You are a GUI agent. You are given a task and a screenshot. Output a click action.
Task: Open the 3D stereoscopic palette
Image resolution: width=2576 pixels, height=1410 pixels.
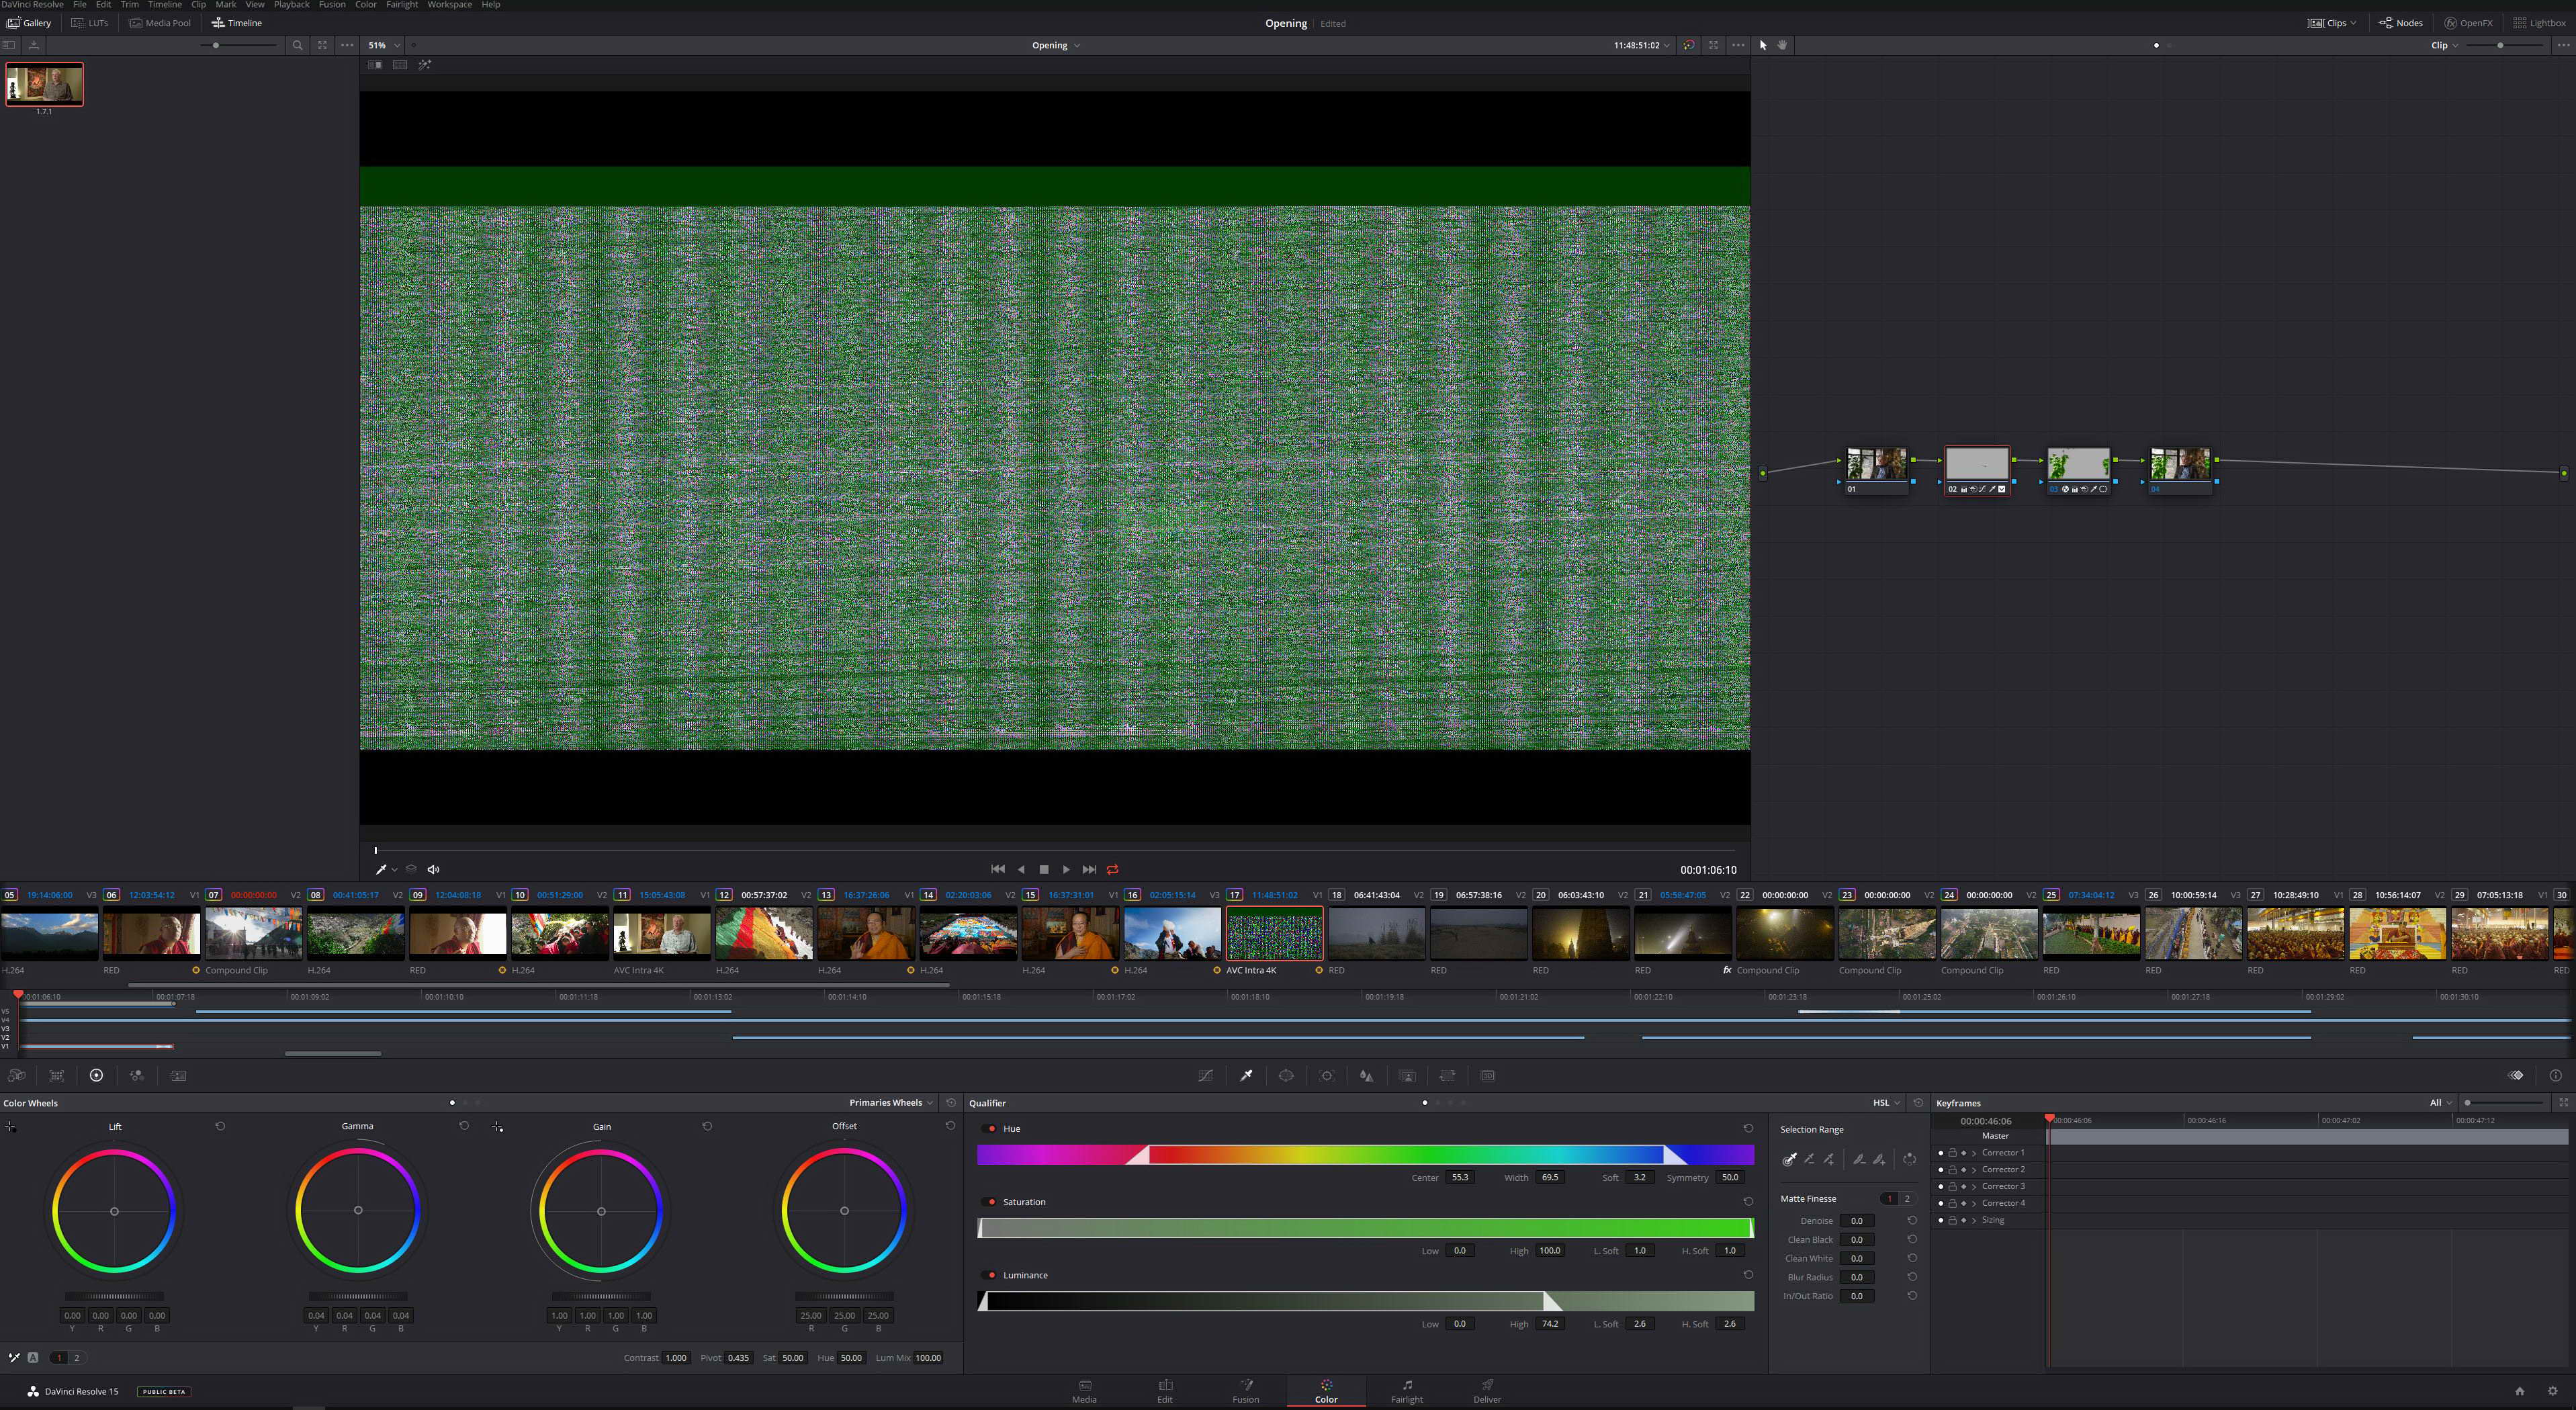coord(1488,1076)
